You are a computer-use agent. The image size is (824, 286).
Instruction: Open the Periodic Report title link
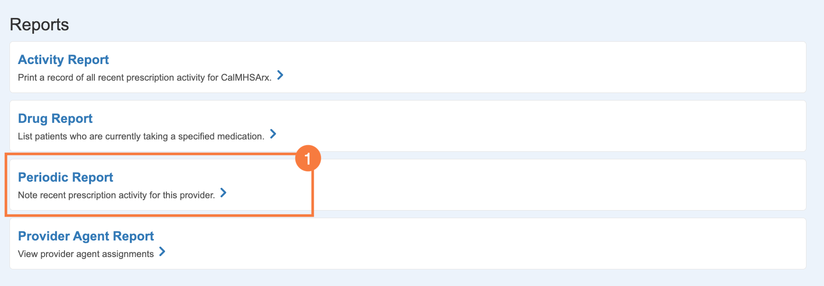[65, 177]
